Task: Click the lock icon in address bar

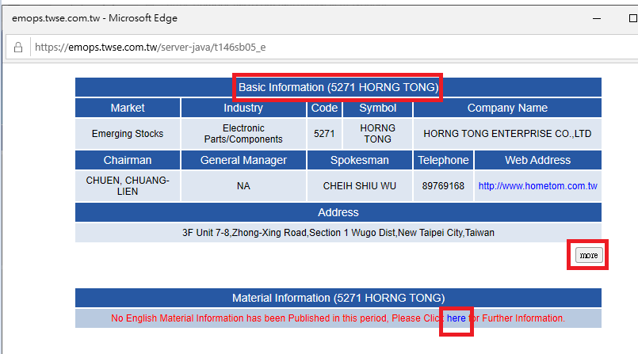Action: click(x=18, y=48)
